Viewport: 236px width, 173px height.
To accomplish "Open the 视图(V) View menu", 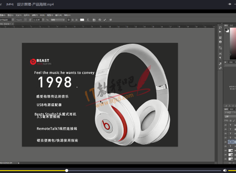I will 50,15.
